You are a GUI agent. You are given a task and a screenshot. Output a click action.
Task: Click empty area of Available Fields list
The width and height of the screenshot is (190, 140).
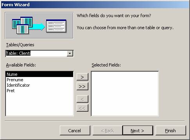tap(39, 105)
